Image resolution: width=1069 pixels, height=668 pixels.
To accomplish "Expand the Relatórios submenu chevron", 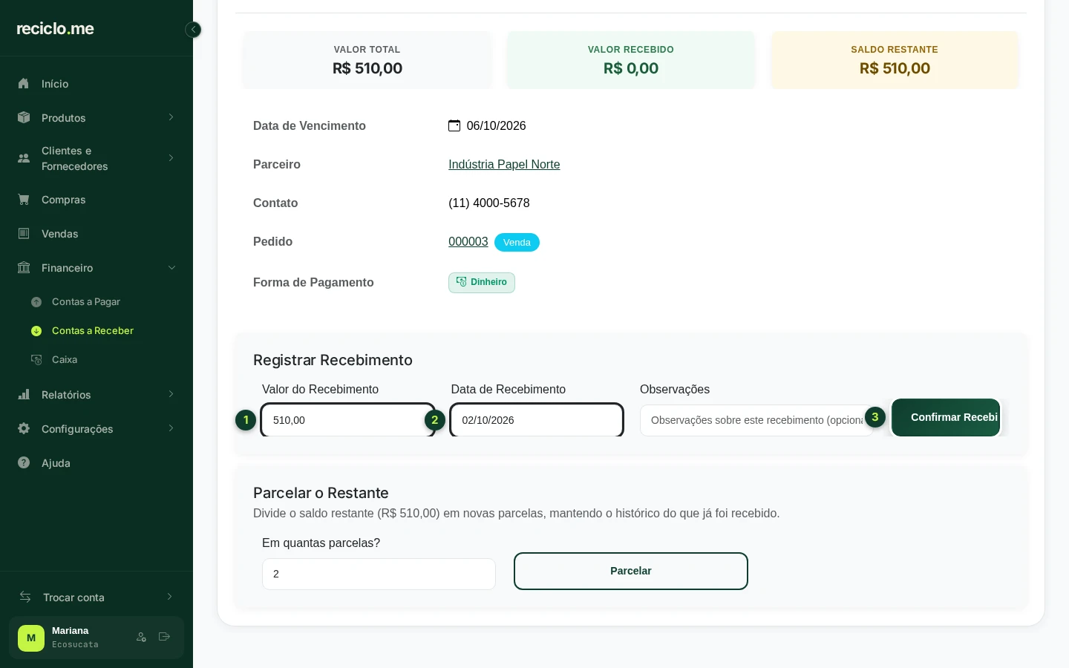I will pos(171,395).
